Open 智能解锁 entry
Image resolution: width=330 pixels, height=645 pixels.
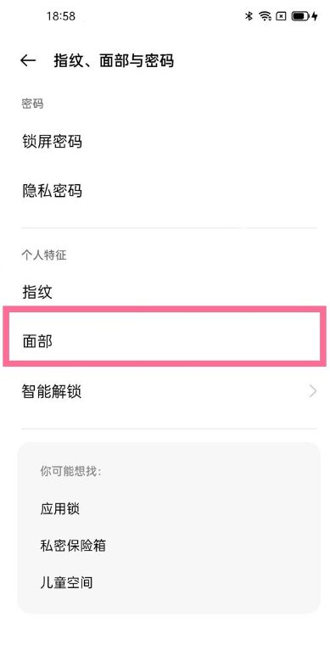165,391
